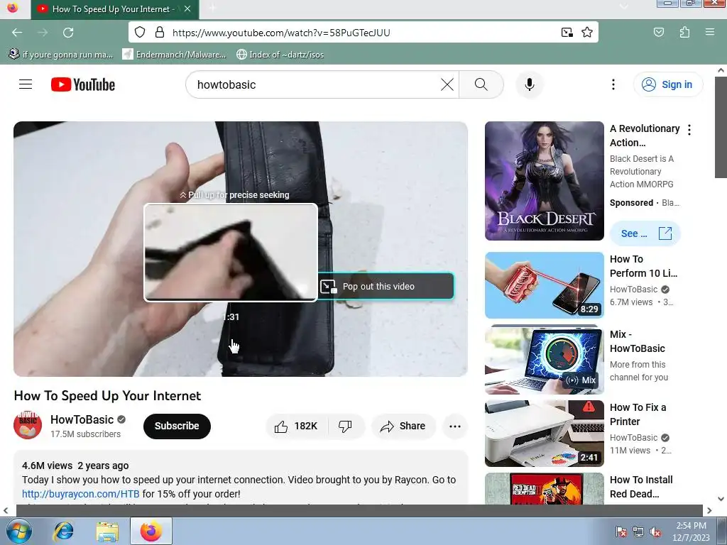The width and height of the screenshot is (727, 545).
Task: Open the Firefox application hamburger menu
Action: click(x=709, y=32)
